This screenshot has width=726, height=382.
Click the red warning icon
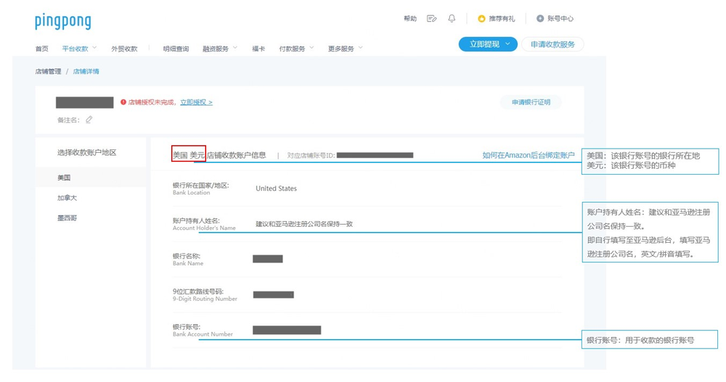pyautogui.click(x=123, y=102)
